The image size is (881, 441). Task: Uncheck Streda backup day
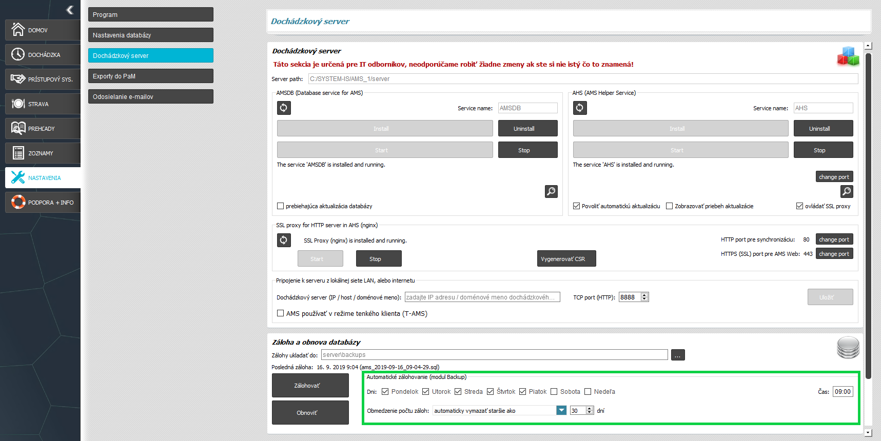coord(458,392)
